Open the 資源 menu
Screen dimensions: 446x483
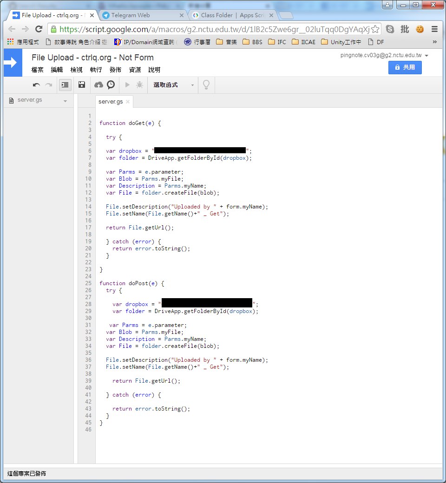tap(135, 70)
